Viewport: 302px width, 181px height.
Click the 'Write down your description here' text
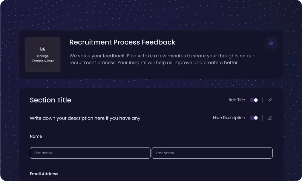coord(85,118)
